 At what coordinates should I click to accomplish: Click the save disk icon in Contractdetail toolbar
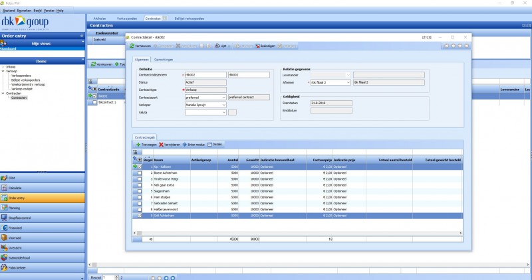coord(201,46)
